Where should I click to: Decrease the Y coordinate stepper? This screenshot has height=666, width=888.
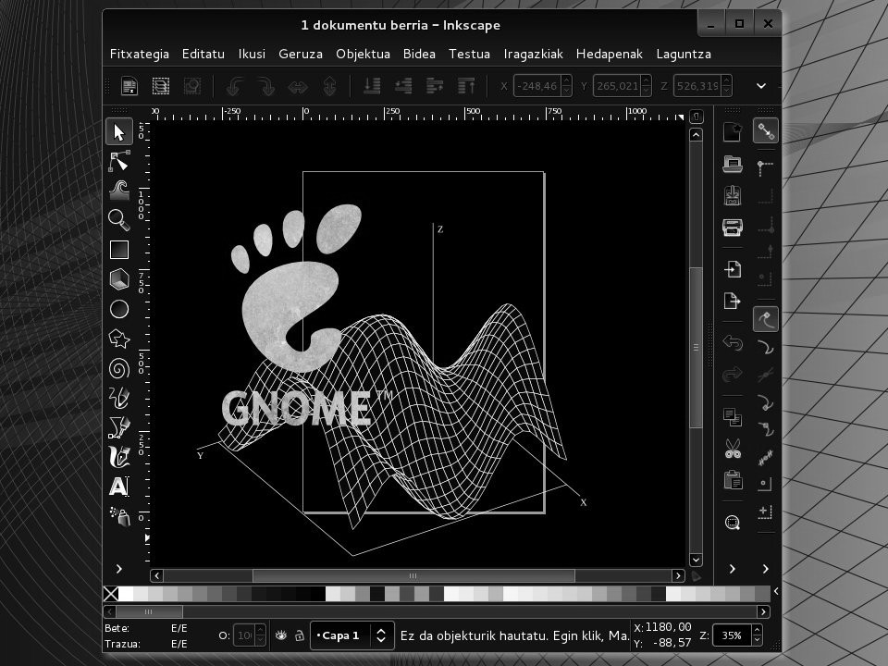point(647,92)
